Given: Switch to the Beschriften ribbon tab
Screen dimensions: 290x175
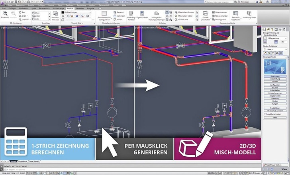Looking at the screenshot, I should 23,8.
